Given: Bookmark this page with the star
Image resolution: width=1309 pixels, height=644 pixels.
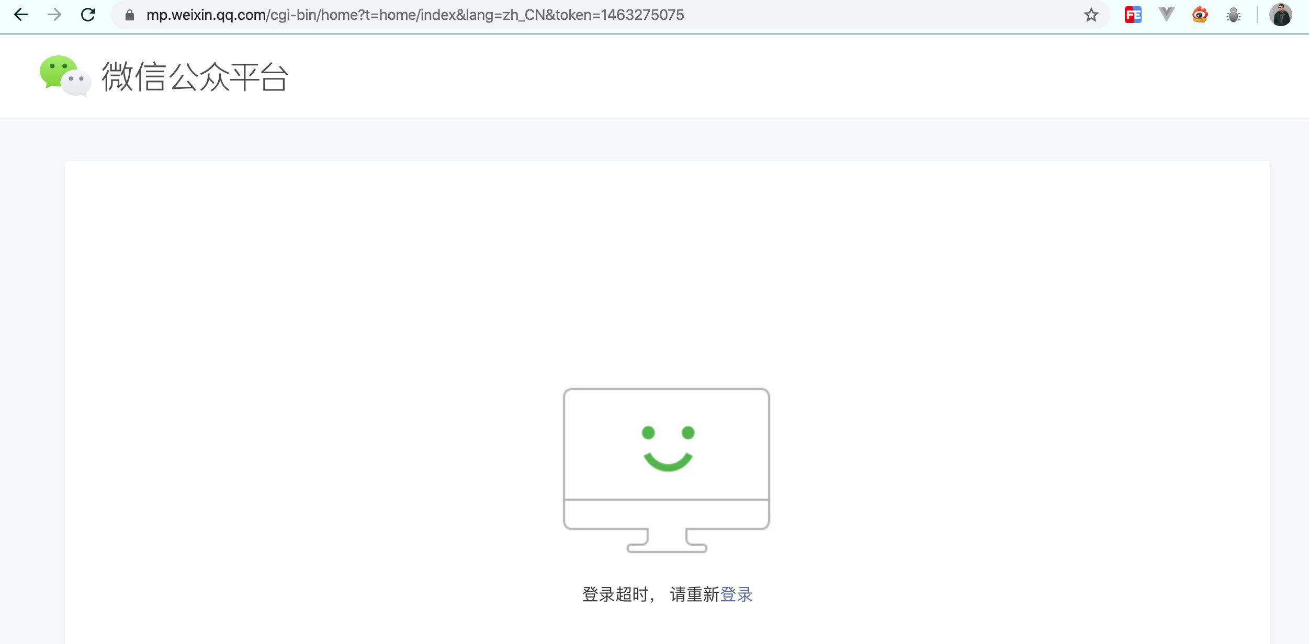Looking at the screenshot, I should [x=1091, y=15].
